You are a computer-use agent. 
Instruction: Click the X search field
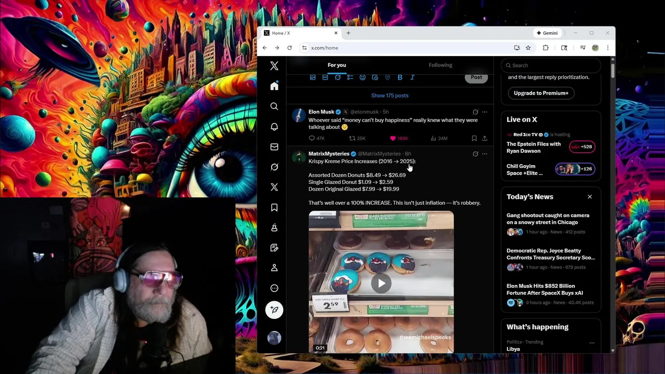tap(551, 65)
